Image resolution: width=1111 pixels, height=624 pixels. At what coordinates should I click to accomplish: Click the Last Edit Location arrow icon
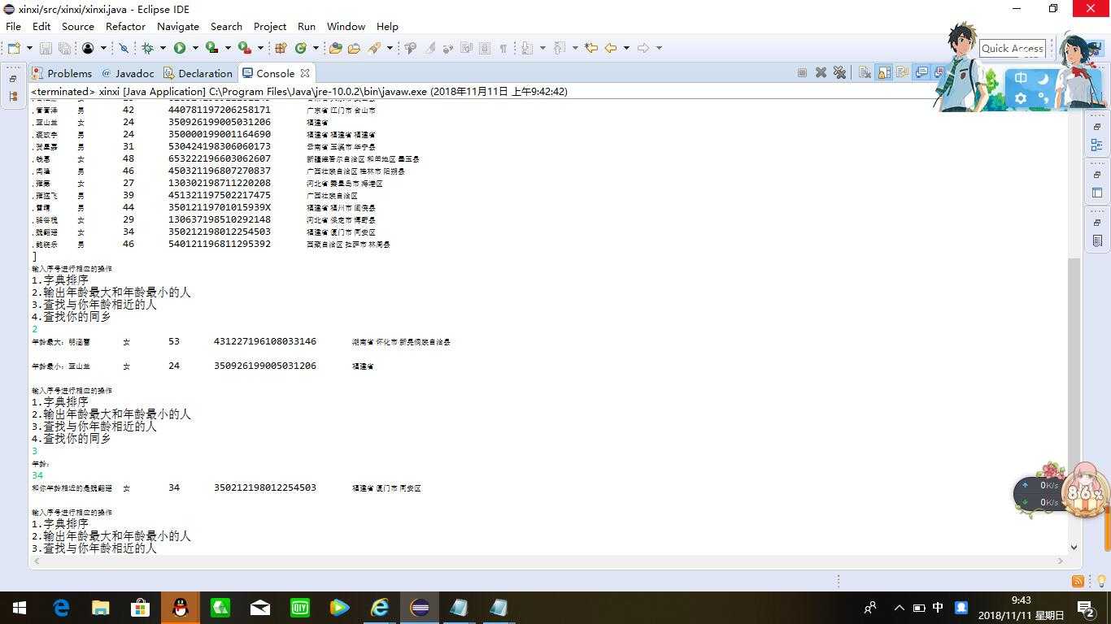[x=591, y=48]
